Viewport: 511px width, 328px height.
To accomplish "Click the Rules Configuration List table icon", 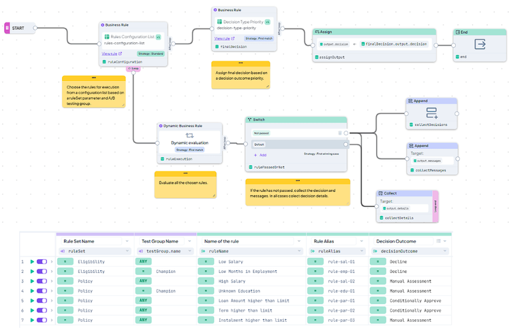I will [107, 37].
